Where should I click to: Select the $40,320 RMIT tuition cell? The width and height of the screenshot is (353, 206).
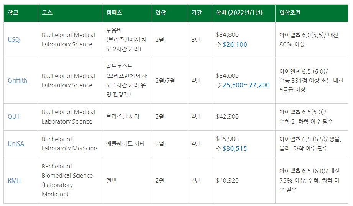coord(243,181)
